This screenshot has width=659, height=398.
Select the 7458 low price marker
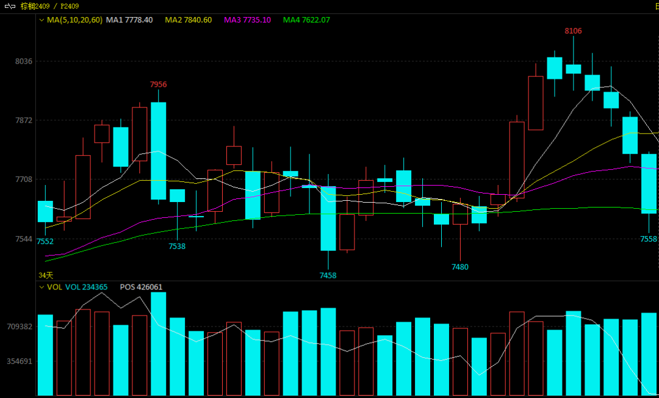pyautogui.click(x=328, y=276)
